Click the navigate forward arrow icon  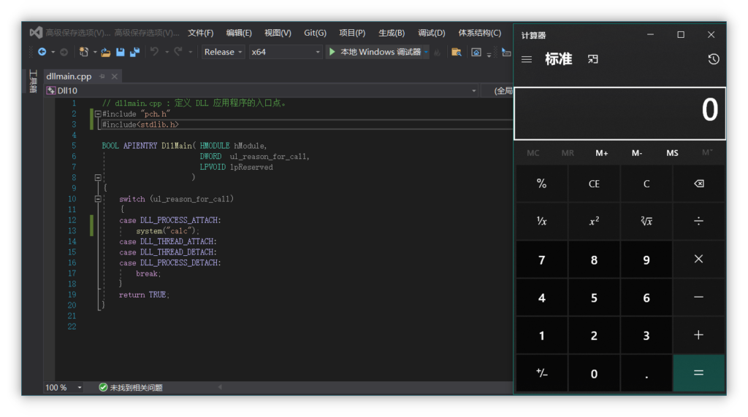64,52
